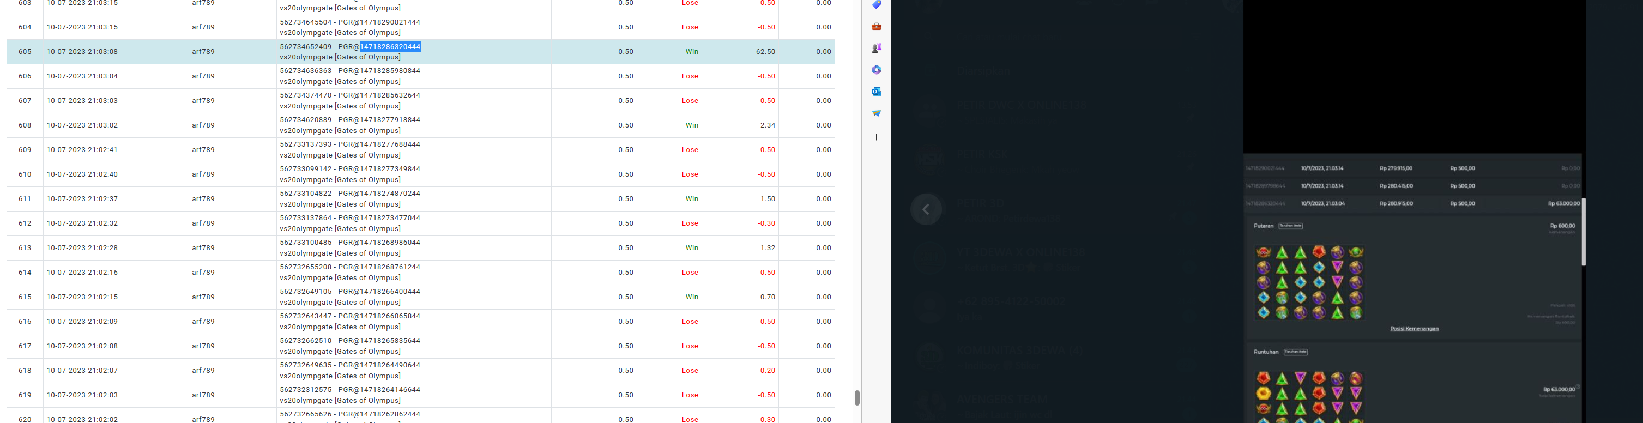Click reference 562732649105 - PGR@14718266400444
This screenshot has width=1643, height=423.
click(350, 292)
